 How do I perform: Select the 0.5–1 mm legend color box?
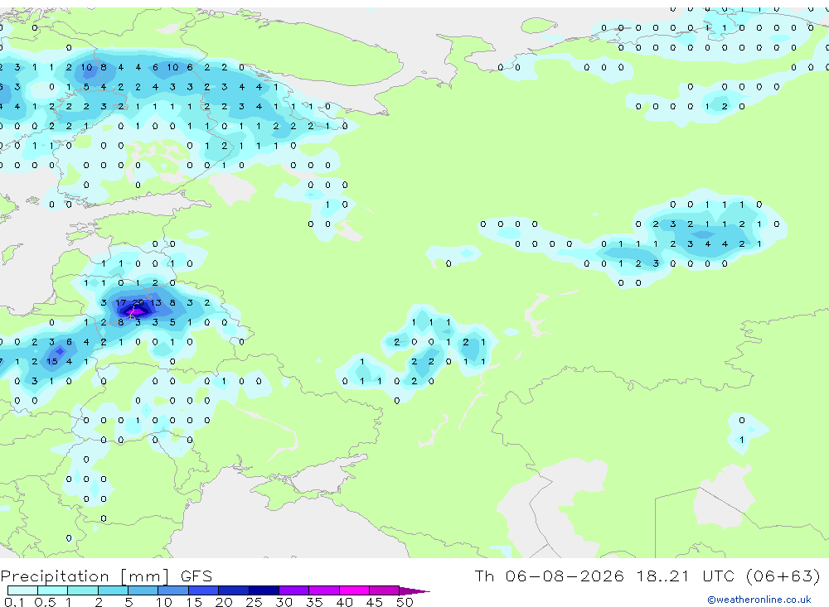tap(53, 590)
